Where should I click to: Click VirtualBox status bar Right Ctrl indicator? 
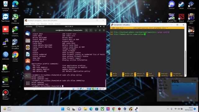(101, 89)
